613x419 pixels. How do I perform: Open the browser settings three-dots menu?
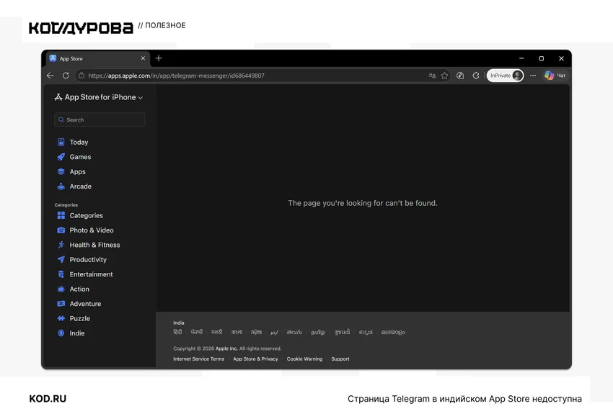533,76
